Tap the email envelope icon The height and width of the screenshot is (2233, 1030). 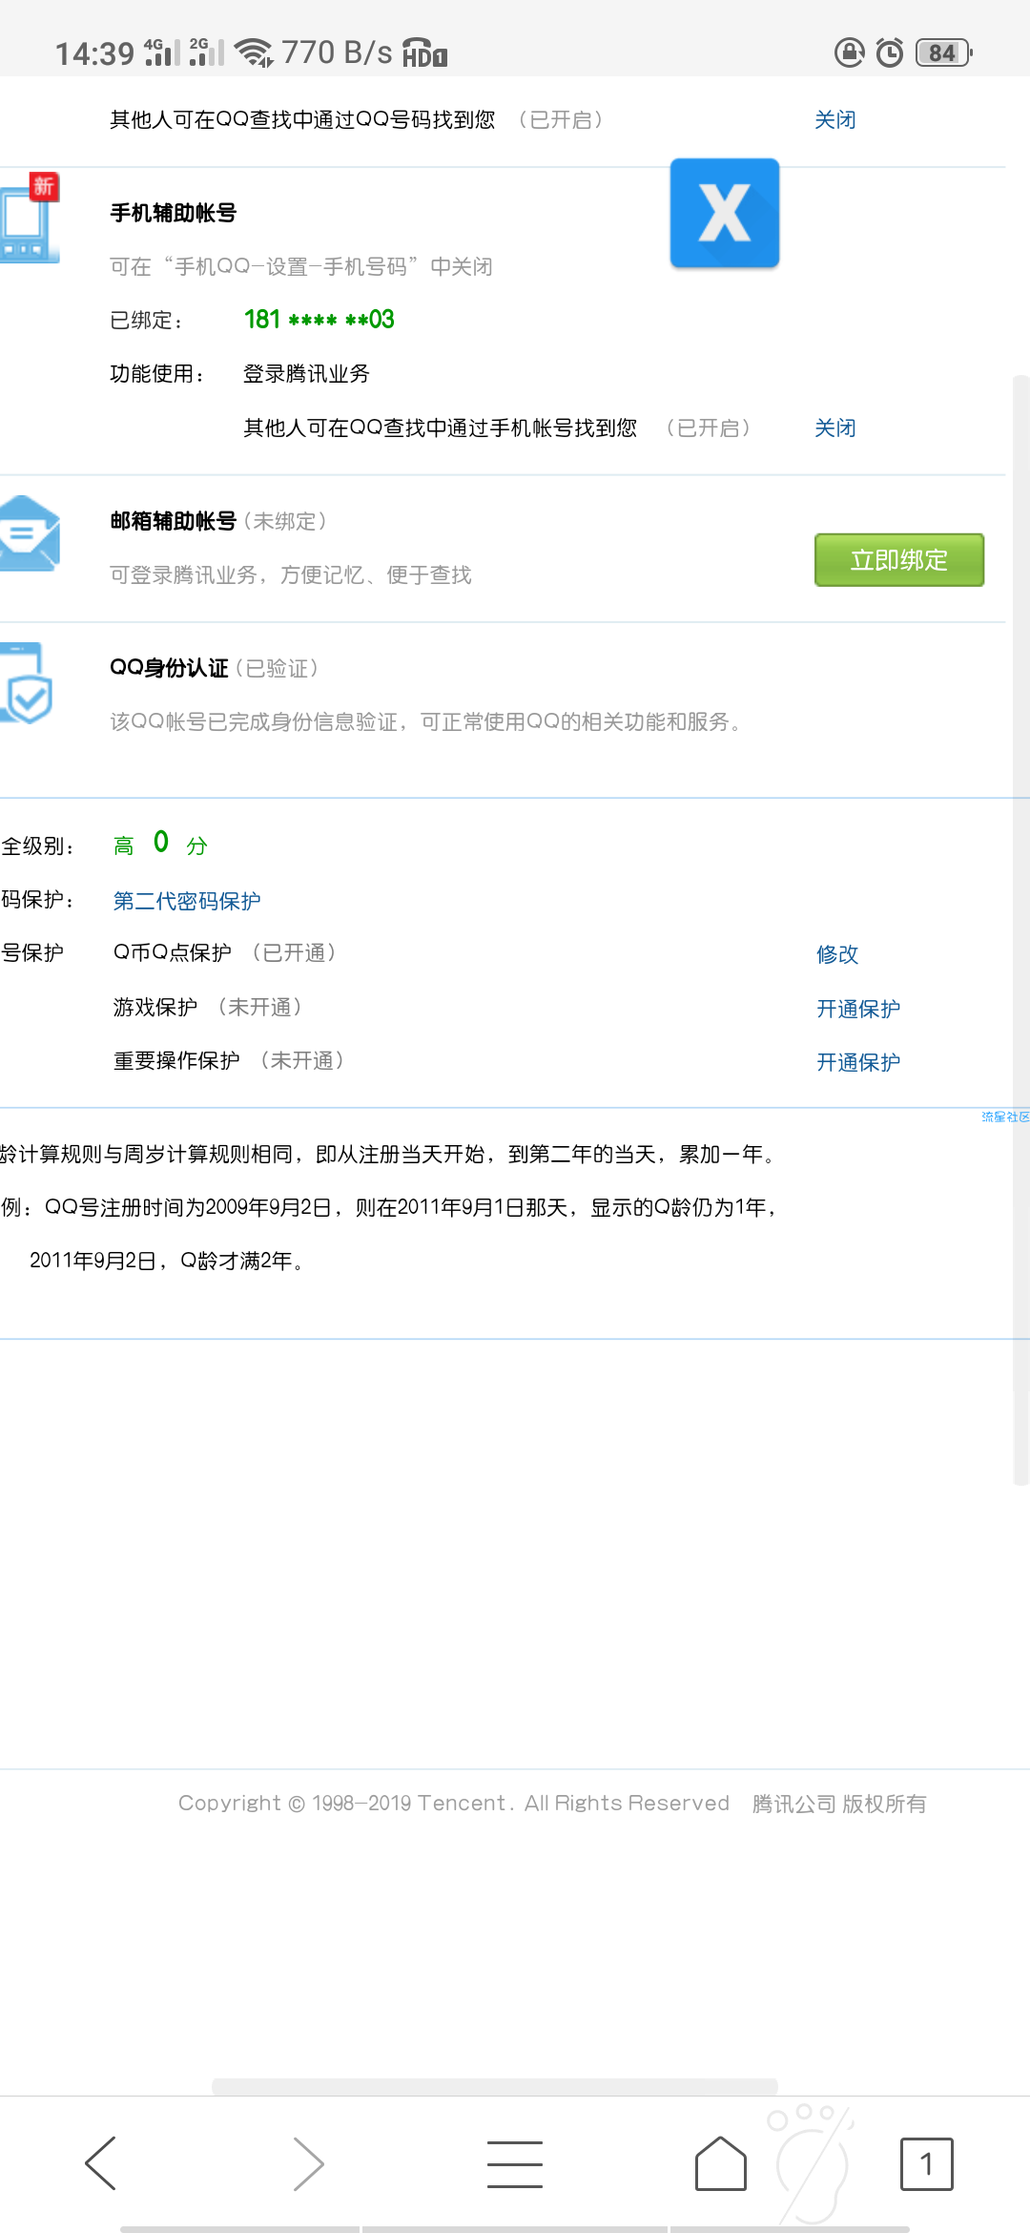pos(31,533)
